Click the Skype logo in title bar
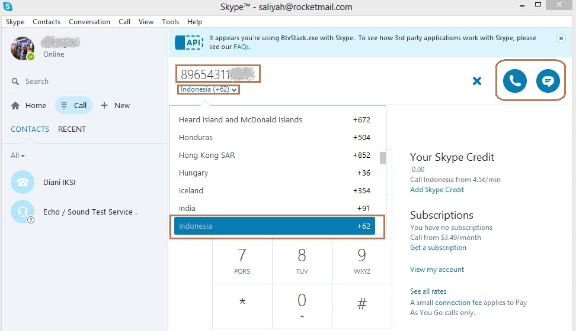 coord(7,7)
